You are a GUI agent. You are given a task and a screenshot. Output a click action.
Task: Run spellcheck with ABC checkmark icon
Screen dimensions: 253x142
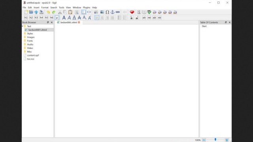(x=149, y=12)
